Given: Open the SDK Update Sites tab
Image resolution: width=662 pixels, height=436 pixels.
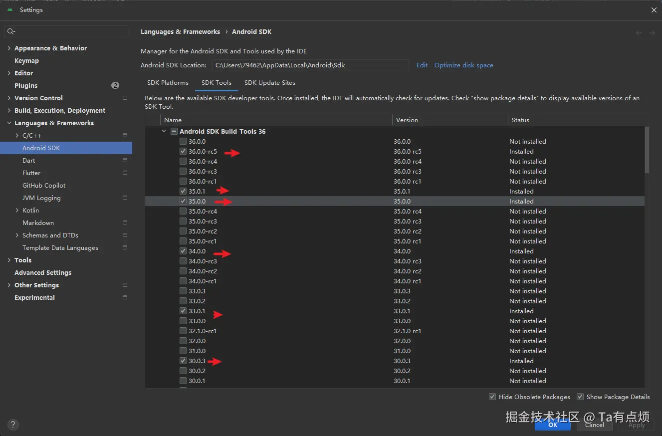Looking at the screenshot, I should click(269, 83).
